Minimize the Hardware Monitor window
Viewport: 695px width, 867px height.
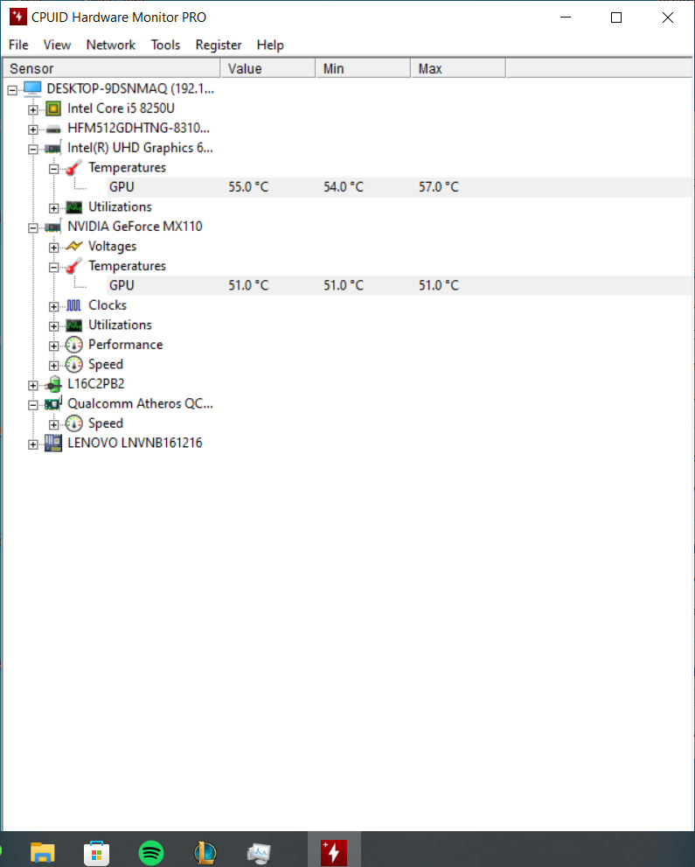pyautogui.click(x=566, y=17)
